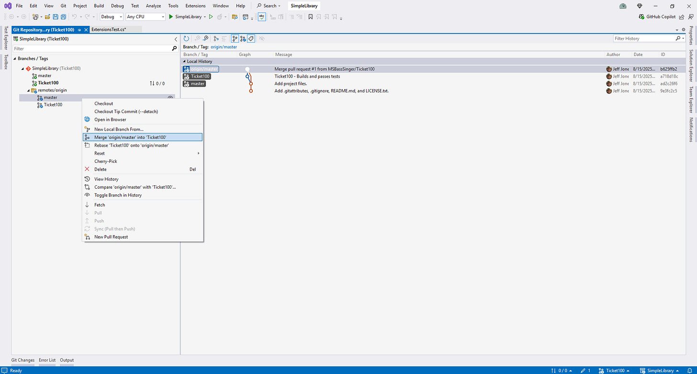697x374 pixels.
Task: Pin the Git Repository tab
Action: click(x=79, y=30)
